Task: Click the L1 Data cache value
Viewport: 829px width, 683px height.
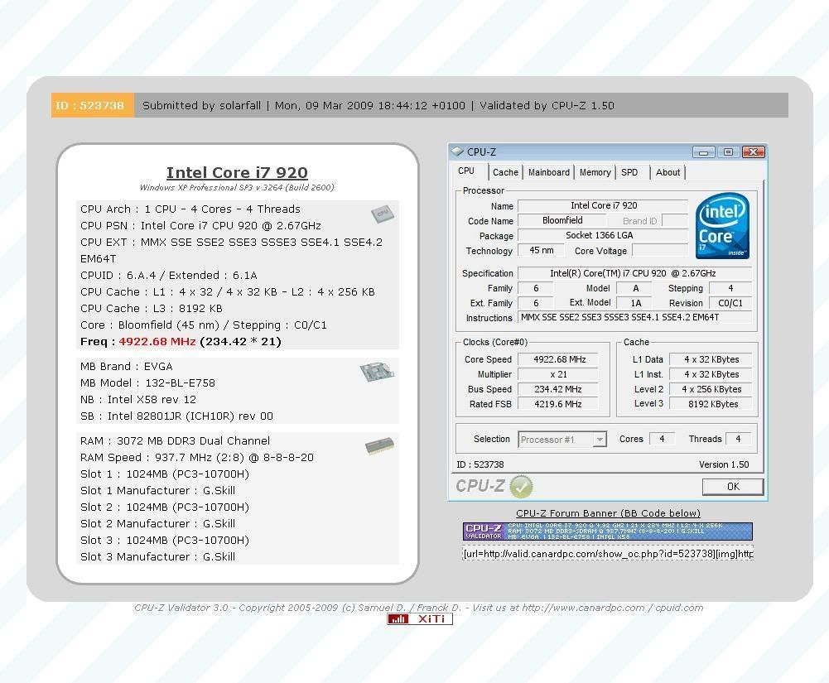Action: click(711, 359)
